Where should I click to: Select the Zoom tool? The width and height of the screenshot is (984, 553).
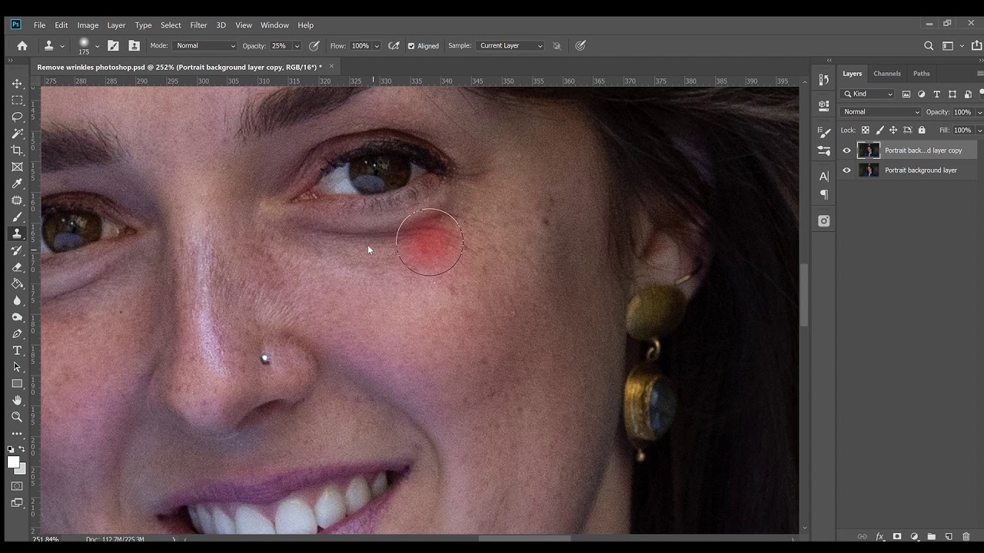17,416
